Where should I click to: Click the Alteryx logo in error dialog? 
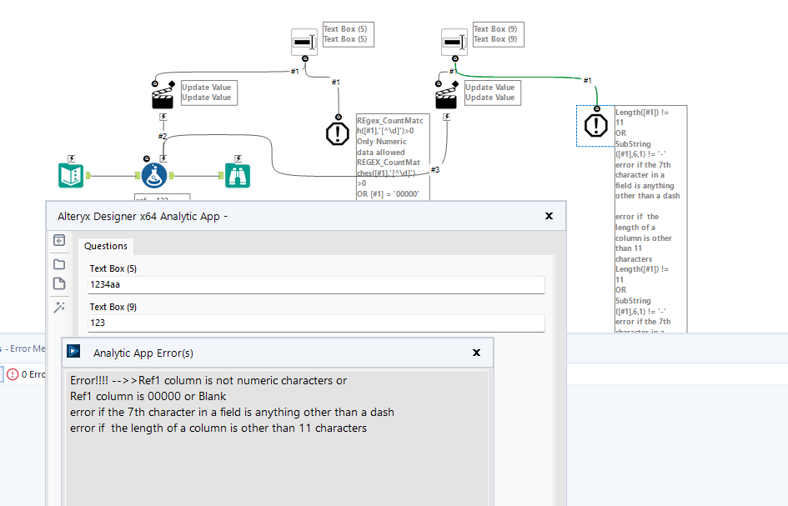(x=73, y=351)
